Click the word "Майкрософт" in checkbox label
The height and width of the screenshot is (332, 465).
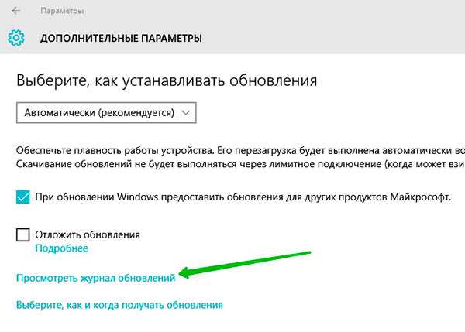click(419, 197)
